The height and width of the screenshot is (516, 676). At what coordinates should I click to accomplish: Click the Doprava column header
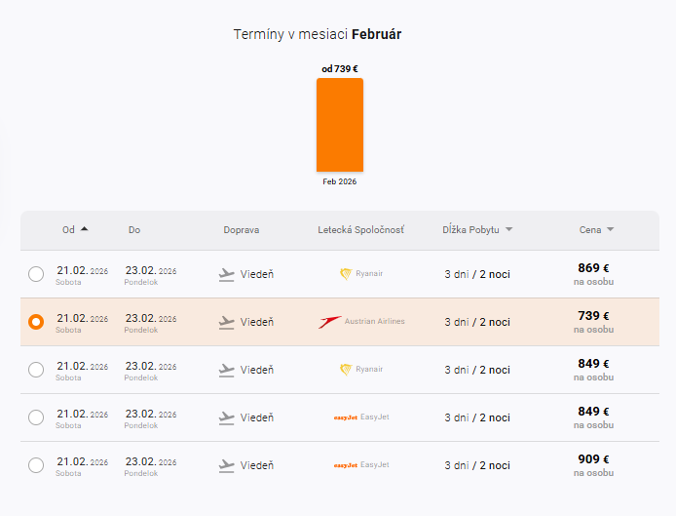click(x=241, y=230)
